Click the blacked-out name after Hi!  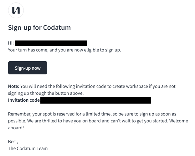tap(51, 43)
